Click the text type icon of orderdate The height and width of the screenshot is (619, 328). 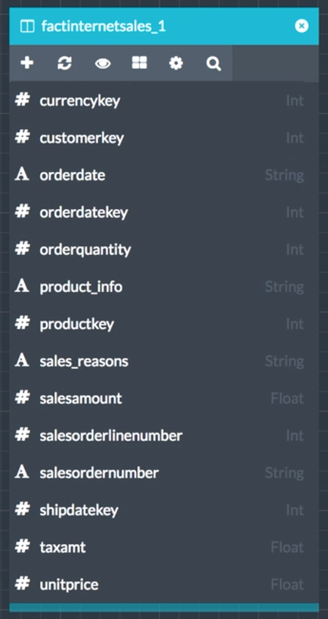click(22, 174)
